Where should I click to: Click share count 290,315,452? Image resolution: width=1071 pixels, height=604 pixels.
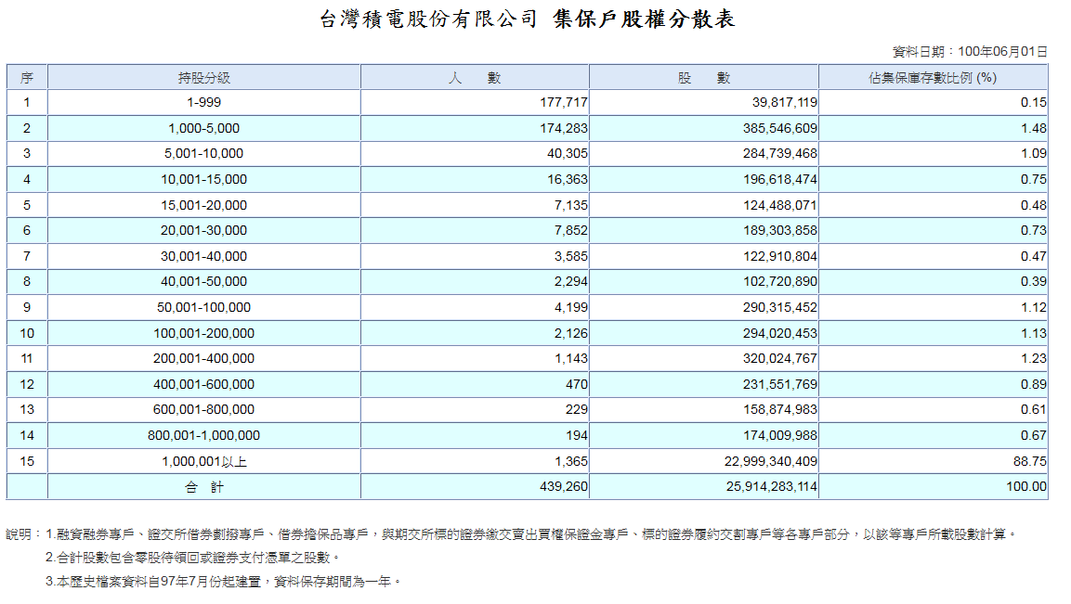[780, 308]
